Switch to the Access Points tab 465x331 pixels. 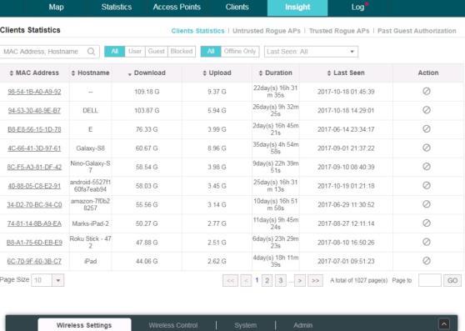[x=177, y=8]
